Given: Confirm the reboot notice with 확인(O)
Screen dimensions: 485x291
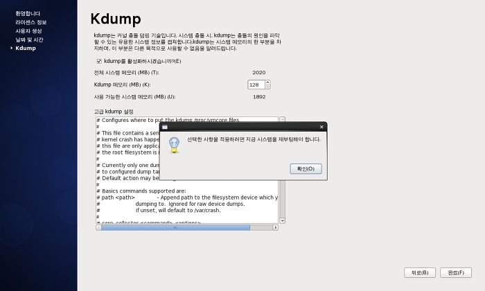Looking at the screenshot, I should pyautogui.click(x=306, y=168).
